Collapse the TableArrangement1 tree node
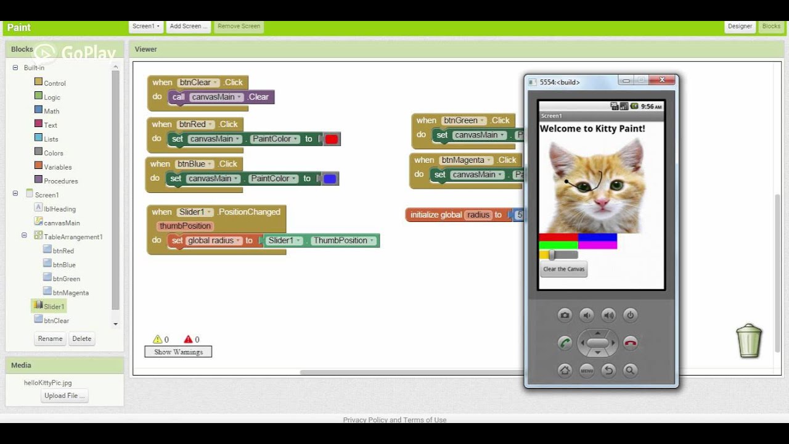The image size is (789, 444). coord(25,235)
